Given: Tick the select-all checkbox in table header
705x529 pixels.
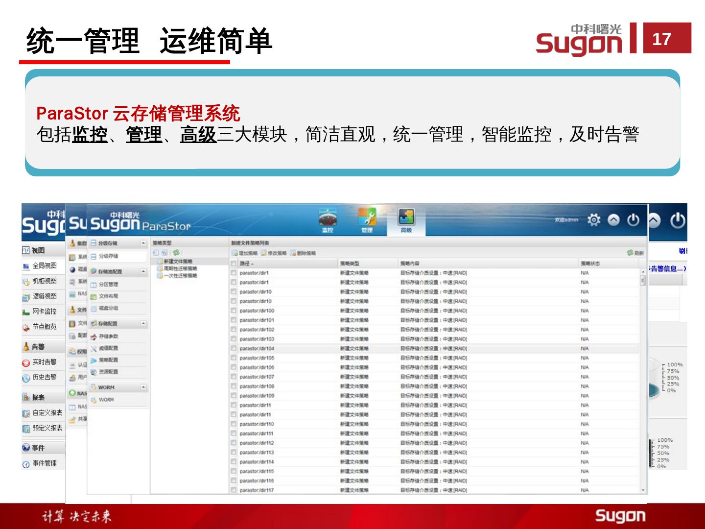Looking at the screenshot, I should point(234,264).
